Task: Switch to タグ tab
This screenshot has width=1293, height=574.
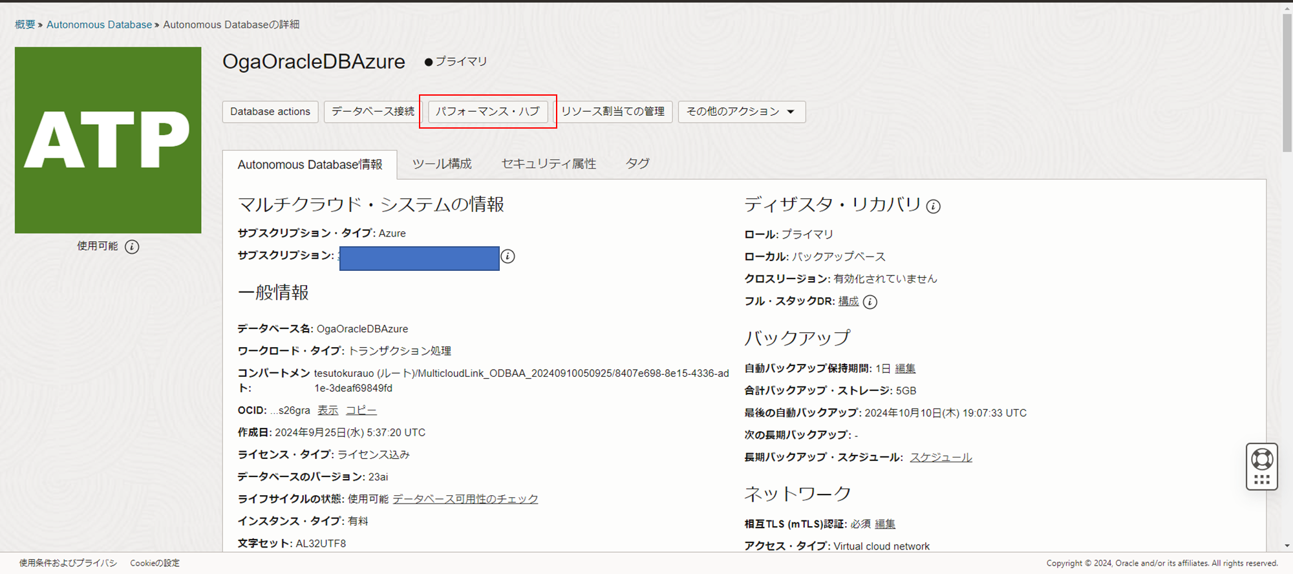Action: click(637, 164)
